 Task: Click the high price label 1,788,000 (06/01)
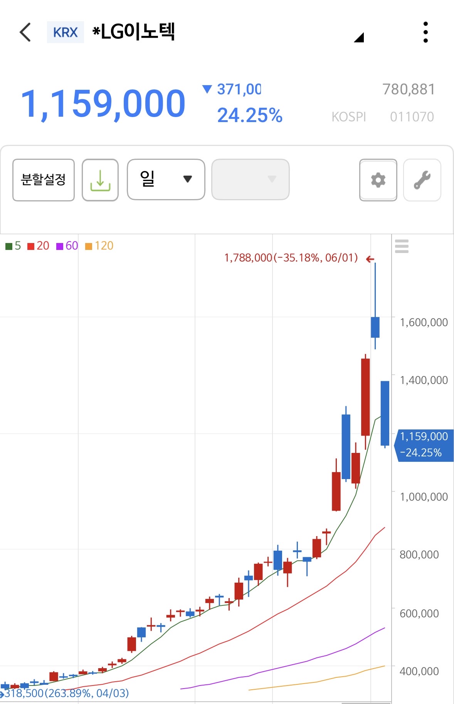tap(291, 258)
